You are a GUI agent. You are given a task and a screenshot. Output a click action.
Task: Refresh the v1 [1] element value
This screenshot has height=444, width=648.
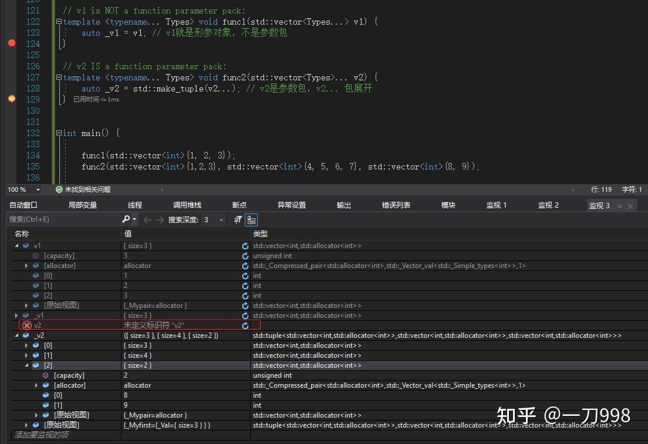[x=245, y=286]
